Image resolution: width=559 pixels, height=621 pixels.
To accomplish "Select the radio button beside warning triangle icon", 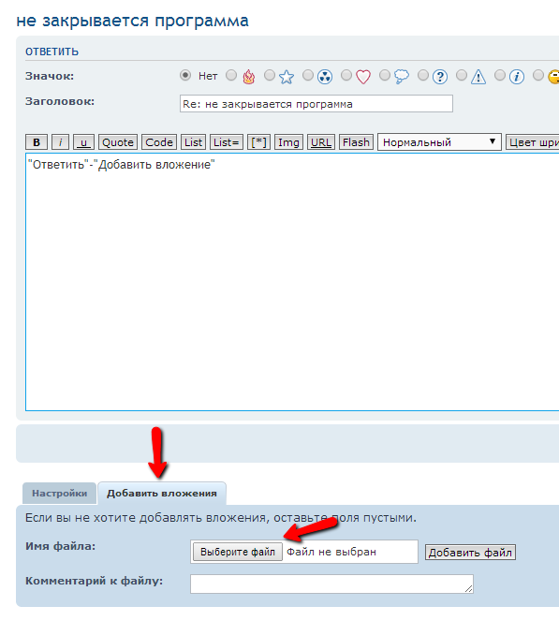I will coord(462,75).
